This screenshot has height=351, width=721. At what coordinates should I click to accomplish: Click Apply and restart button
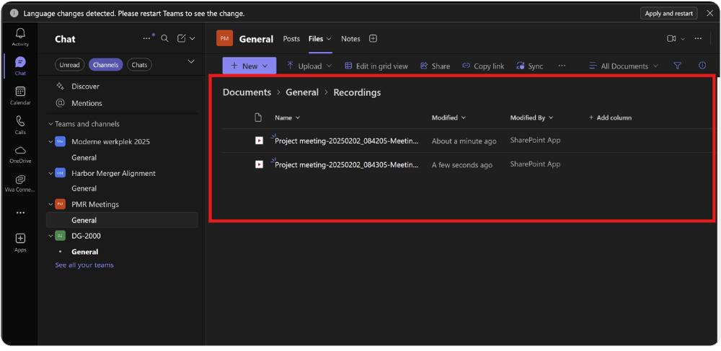[668, 13]
